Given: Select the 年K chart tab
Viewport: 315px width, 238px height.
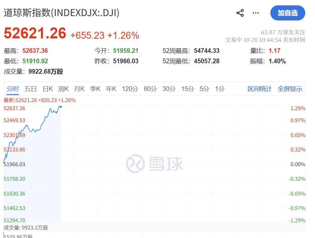Looking at the screenshot, I should 111,89.
